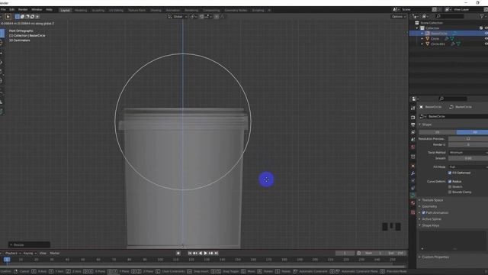Open the View Layer properties tab icon
The image size is (488, 275).
click(x=413, y=132)
